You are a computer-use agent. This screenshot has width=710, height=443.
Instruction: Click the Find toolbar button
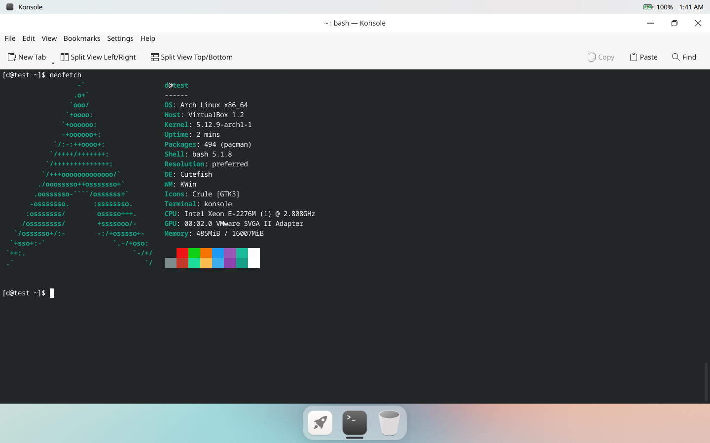[684, 57]
